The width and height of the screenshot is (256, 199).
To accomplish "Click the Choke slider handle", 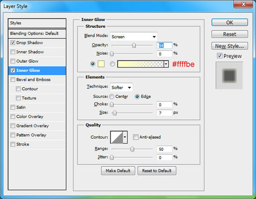I will (x=112, y=105).
